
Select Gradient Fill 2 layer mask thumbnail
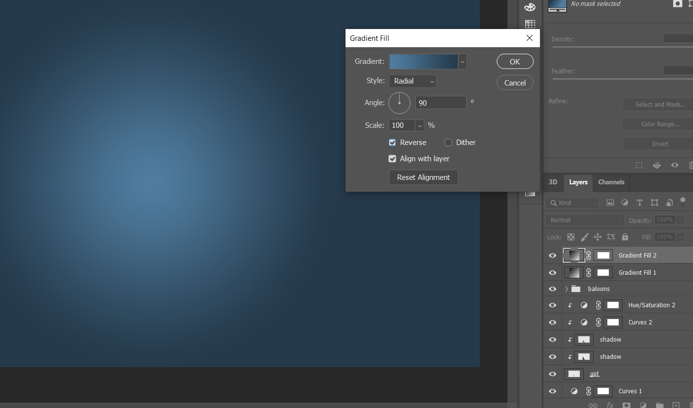pos(603,256)
